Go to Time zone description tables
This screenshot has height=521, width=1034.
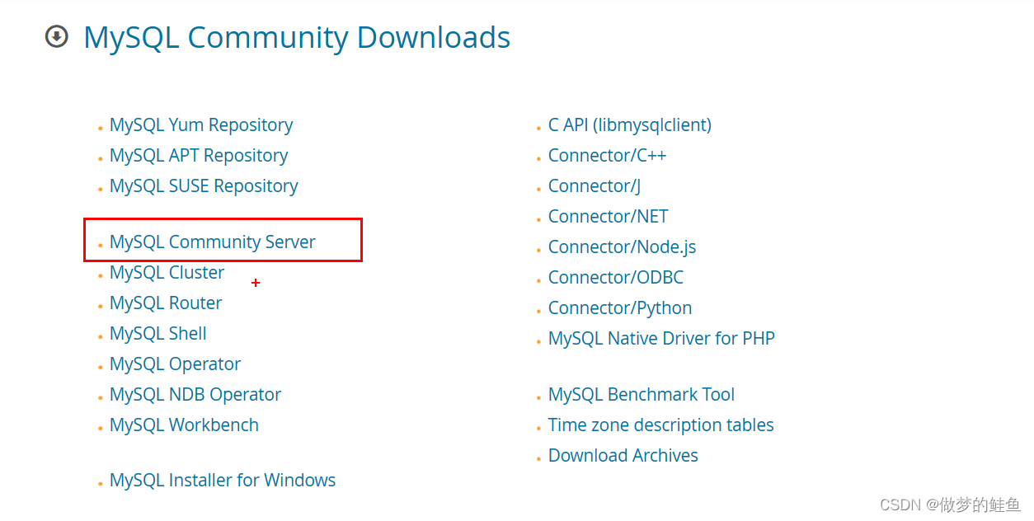(x=661, y=425)
